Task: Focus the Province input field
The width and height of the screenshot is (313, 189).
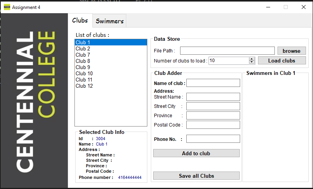Action: 213,116
